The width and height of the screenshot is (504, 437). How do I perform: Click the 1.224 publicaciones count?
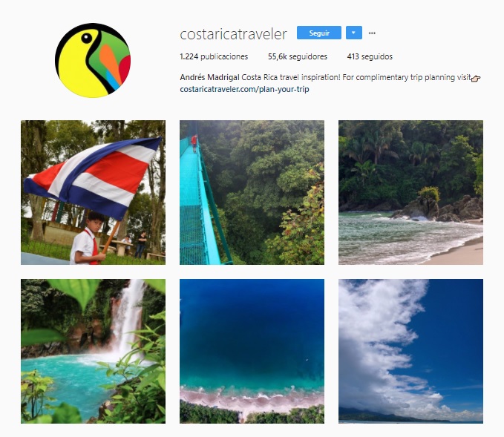point(214,56)
